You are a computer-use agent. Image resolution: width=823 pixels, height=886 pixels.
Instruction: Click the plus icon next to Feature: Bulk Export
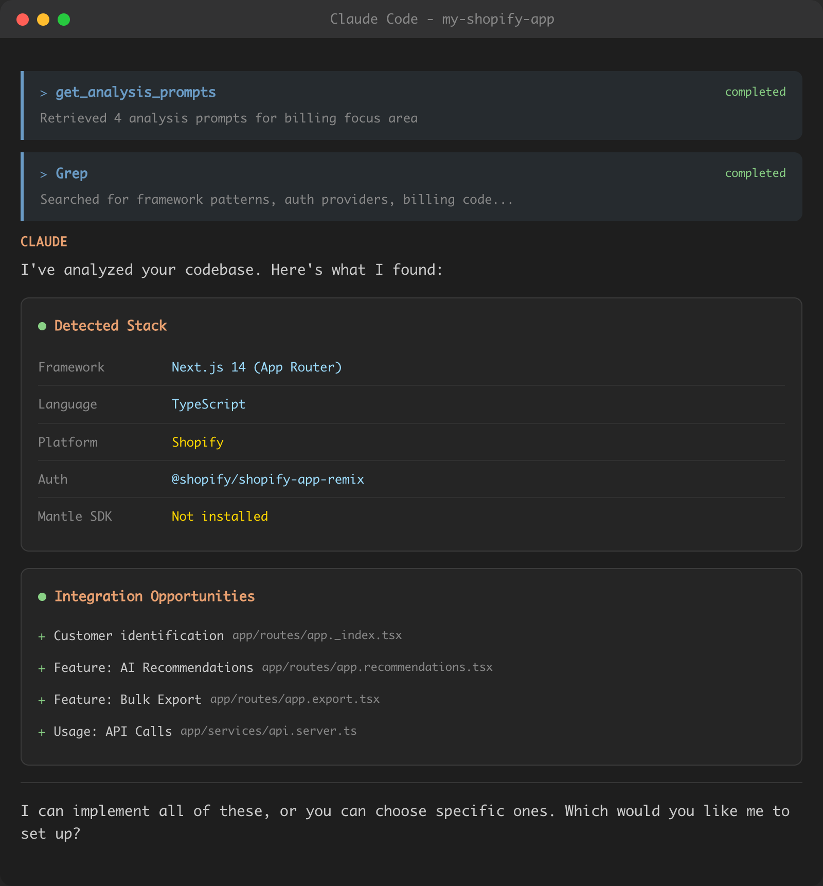point(42,700)
